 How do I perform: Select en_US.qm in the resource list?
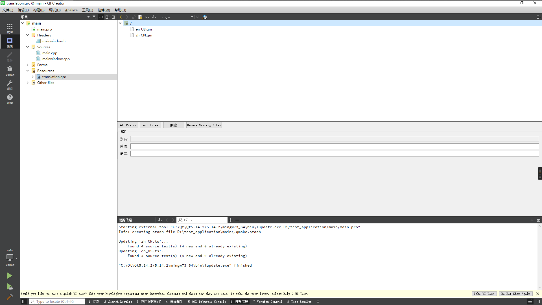click(x=144, y=29)
